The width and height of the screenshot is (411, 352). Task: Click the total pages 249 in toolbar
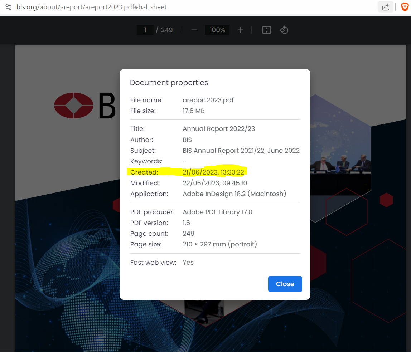[x=167, y=30]
